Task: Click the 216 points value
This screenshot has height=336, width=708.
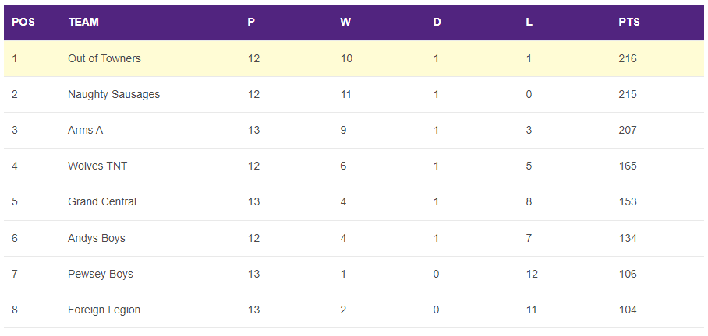Action: [628, 58]
